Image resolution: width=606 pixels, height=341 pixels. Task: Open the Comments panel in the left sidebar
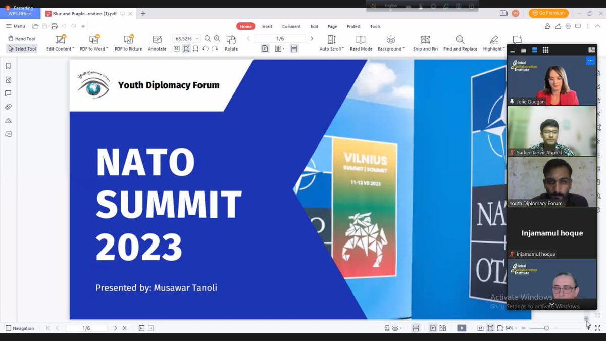pyautogui.click(x=8, y=93)
